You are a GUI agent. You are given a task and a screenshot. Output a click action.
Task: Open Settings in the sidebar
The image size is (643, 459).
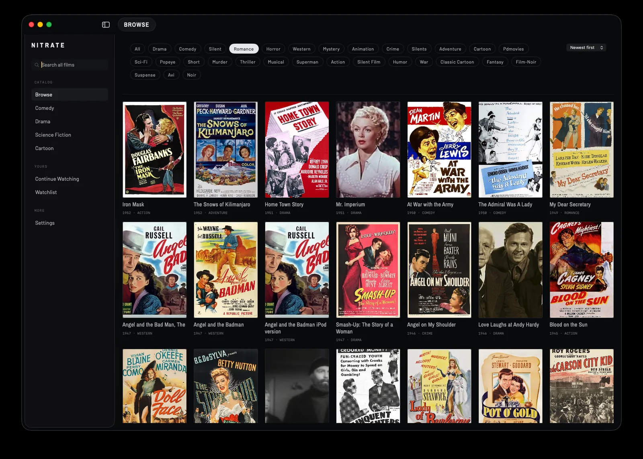pyautogui.click(x=70, y=223)
